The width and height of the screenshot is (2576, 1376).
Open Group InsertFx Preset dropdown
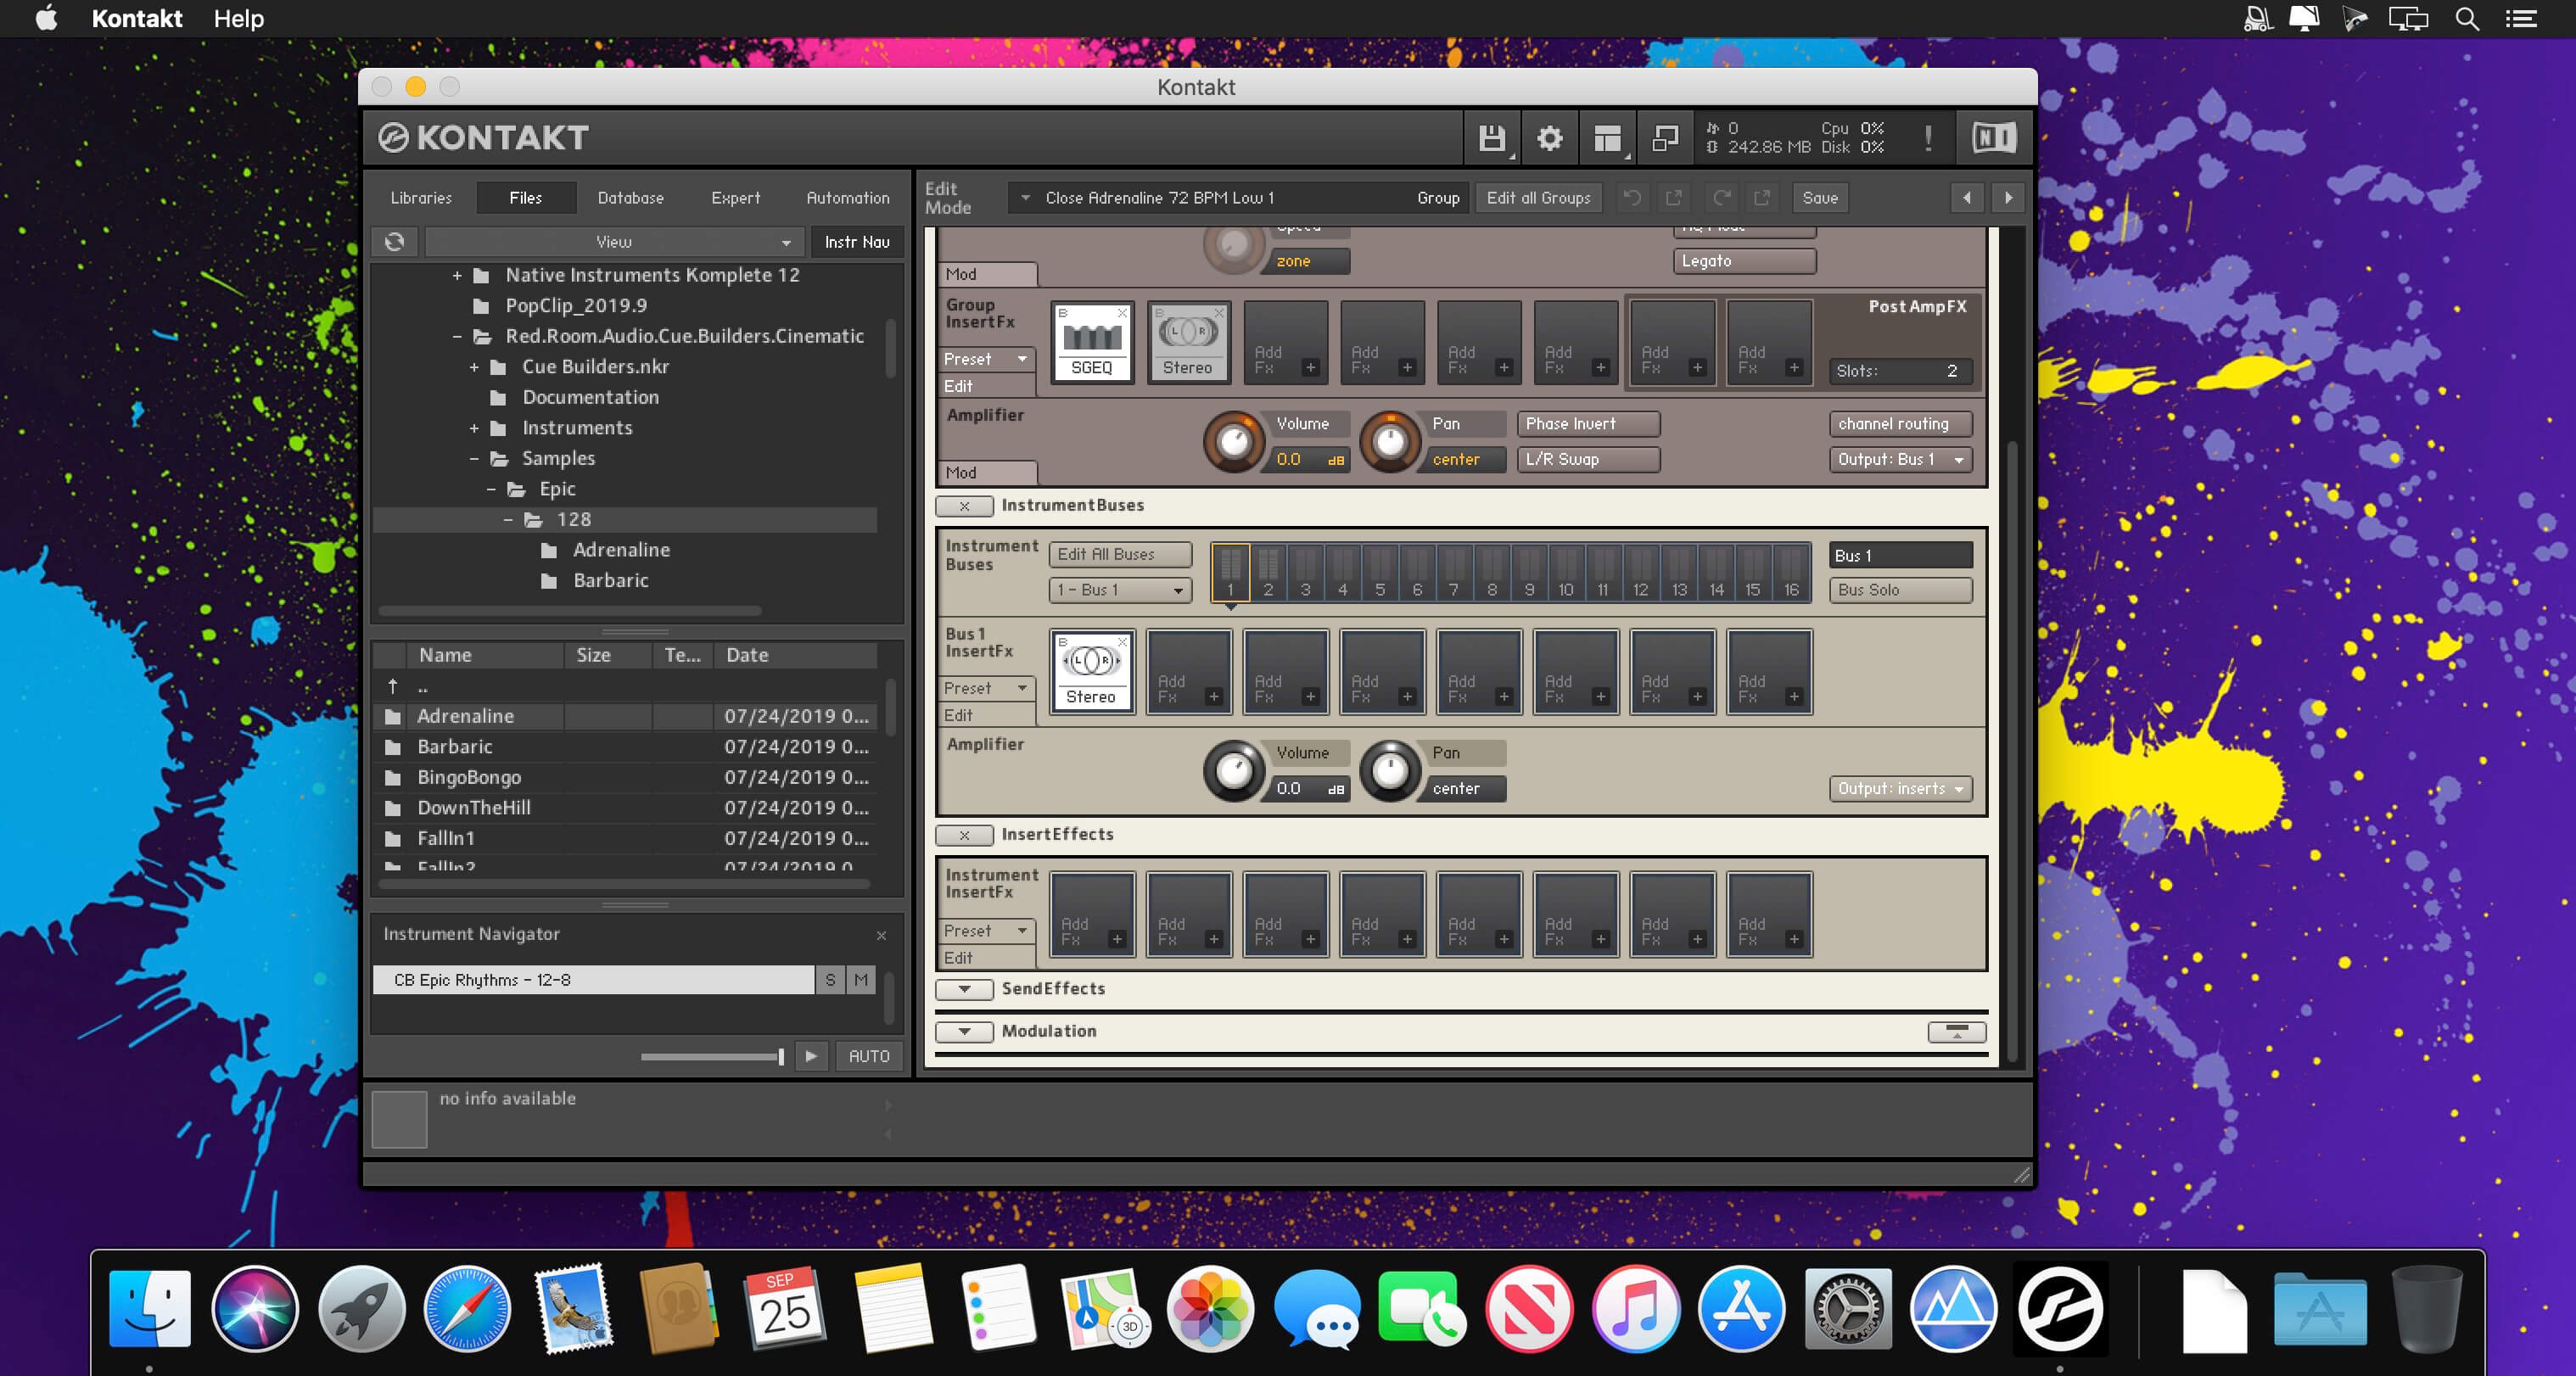pyautogui.click(x=987, y=359)
